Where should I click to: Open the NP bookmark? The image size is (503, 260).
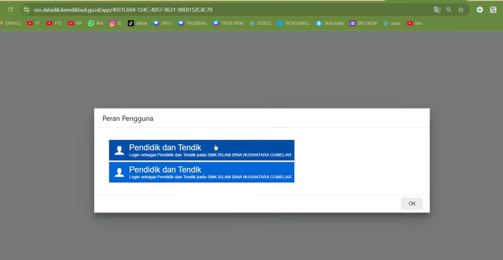point(75,23)
